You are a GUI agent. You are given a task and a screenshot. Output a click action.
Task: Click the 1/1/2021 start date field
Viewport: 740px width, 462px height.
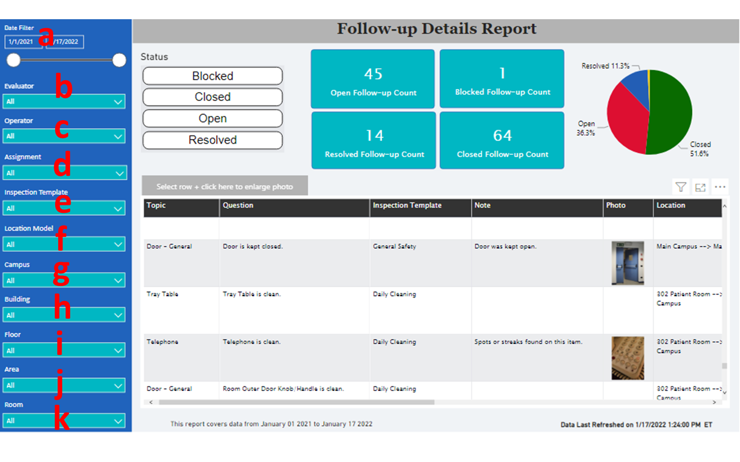pos(23,42)
